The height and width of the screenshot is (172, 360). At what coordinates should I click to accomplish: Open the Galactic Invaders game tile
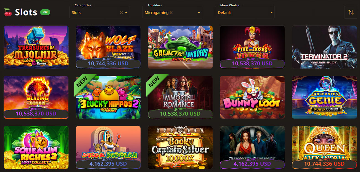pyautogui.click(x=180, y=47)
